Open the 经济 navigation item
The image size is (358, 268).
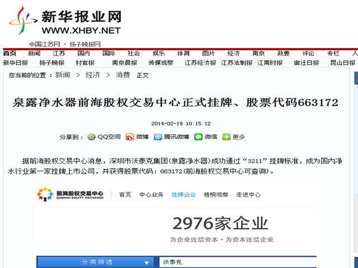pos(234,54)
